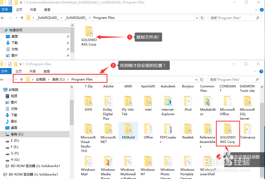Switch to 主页 tab in upper window
The width and height of the screenshot is (265, 179).
(x=19, y=10)
